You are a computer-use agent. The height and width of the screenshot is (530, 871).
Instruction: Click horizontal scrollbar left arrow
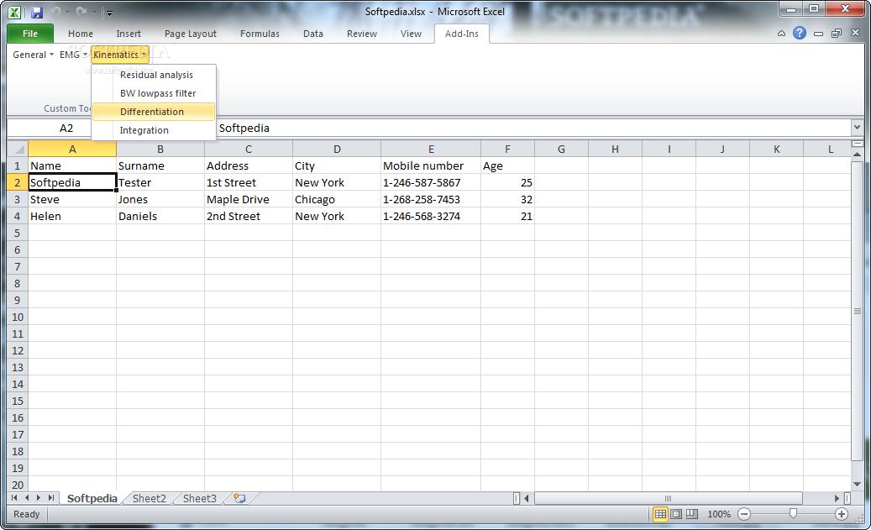tap(527, 498)
